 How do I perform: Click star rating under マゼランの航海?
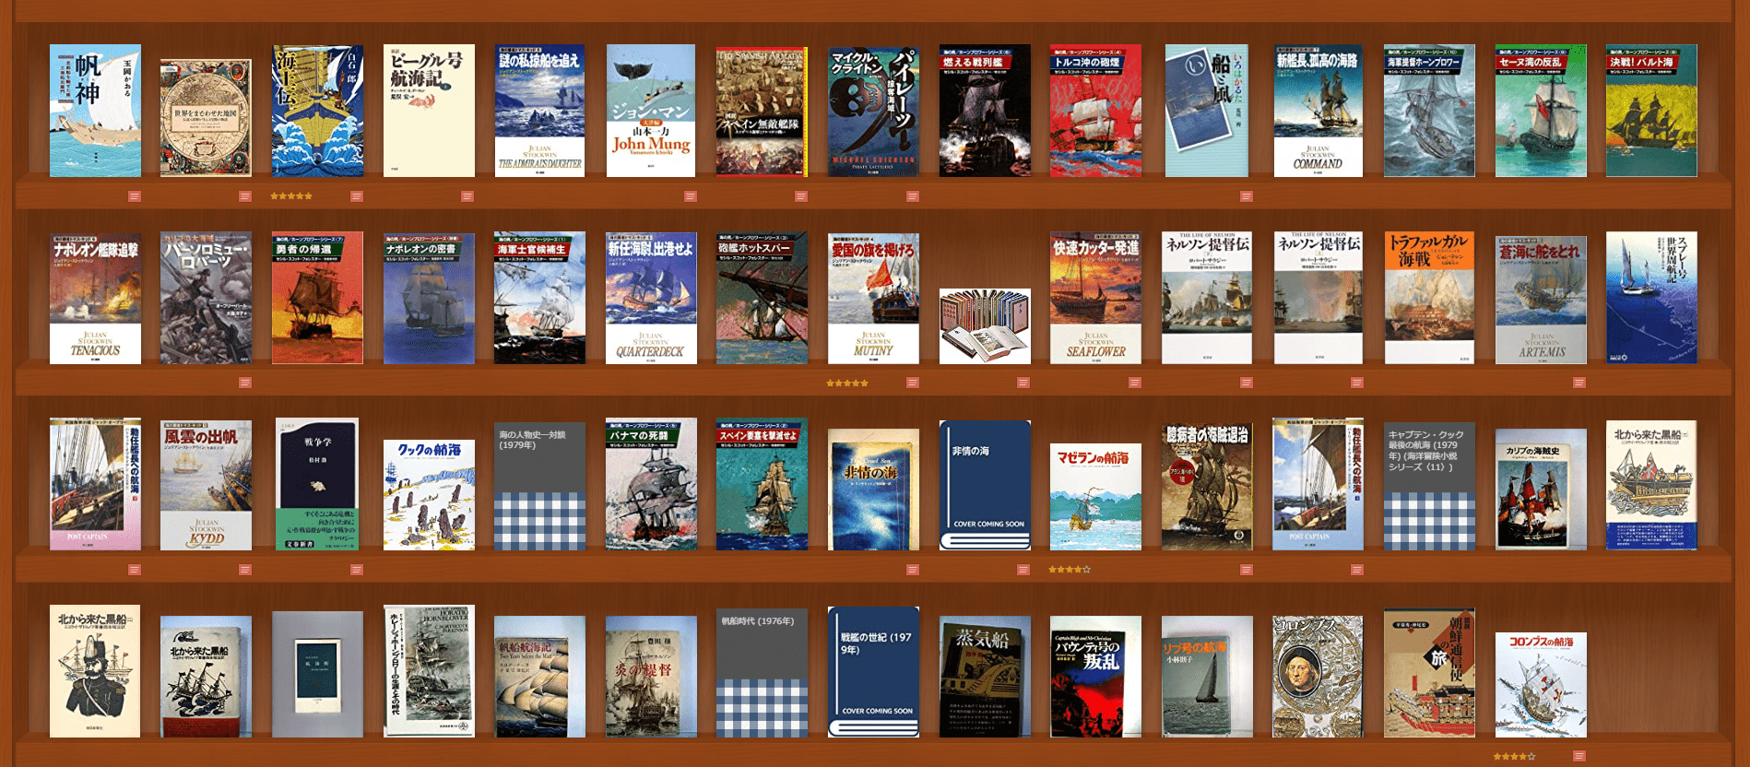pos(1070,570)
